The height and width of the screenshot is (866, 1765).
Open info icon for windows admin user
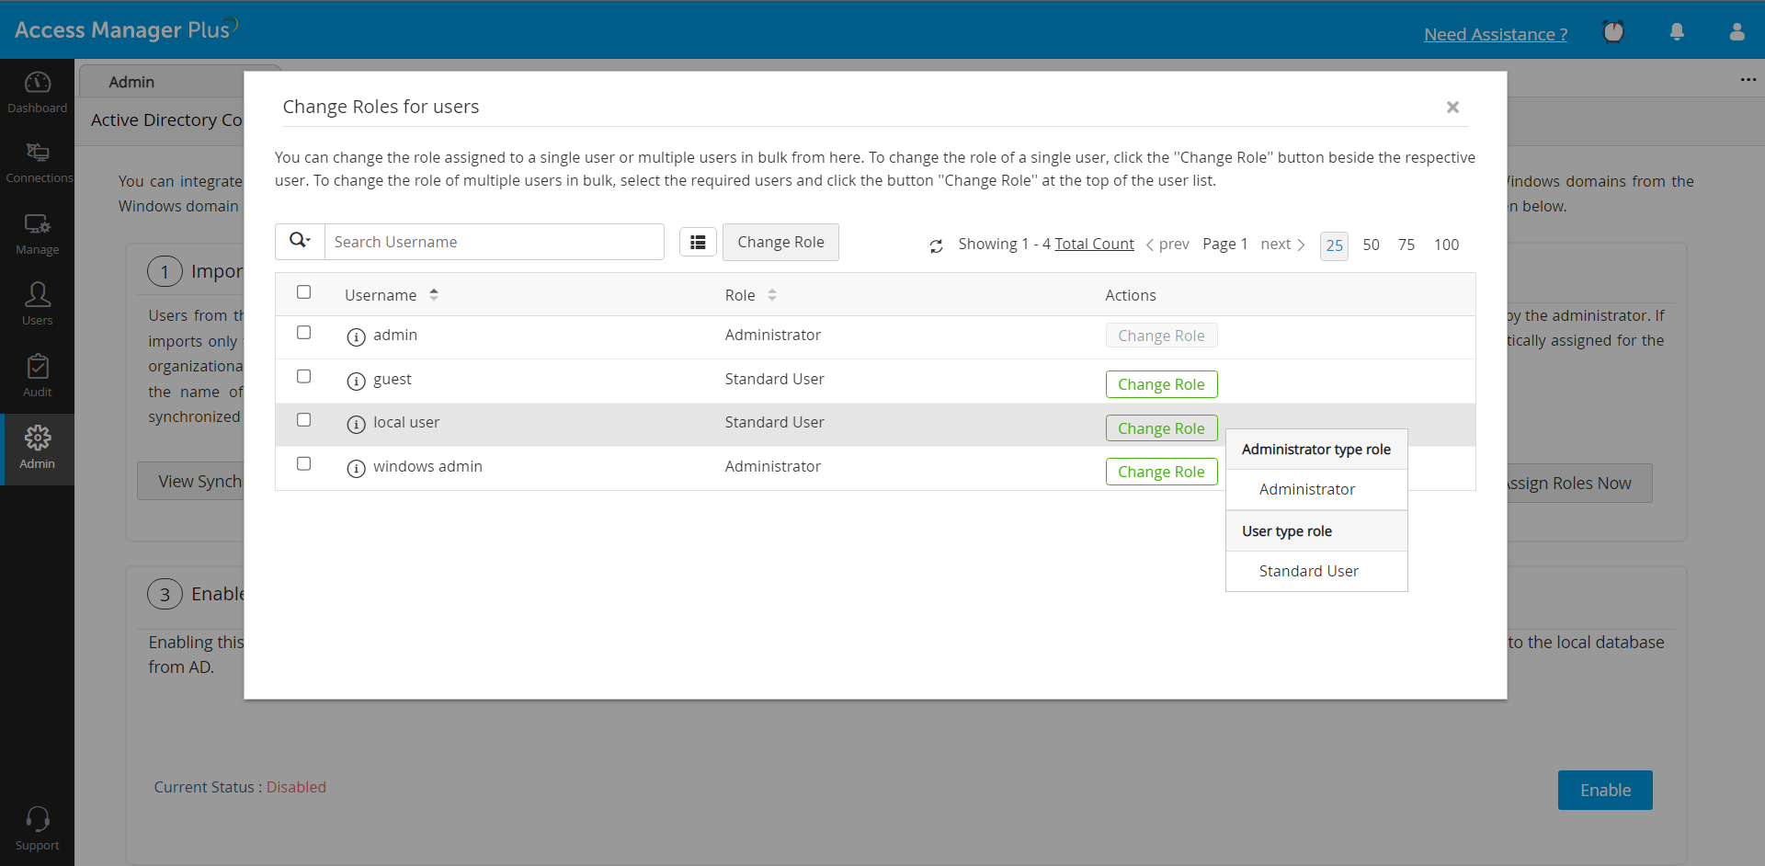click(356, 468)
